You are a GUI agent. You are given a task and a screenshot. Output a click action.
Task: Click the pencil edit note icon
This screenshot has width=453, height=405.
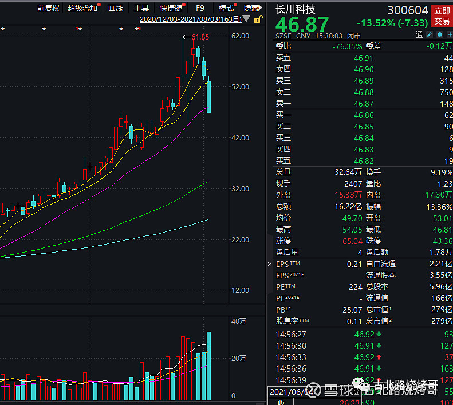[430, 35]
